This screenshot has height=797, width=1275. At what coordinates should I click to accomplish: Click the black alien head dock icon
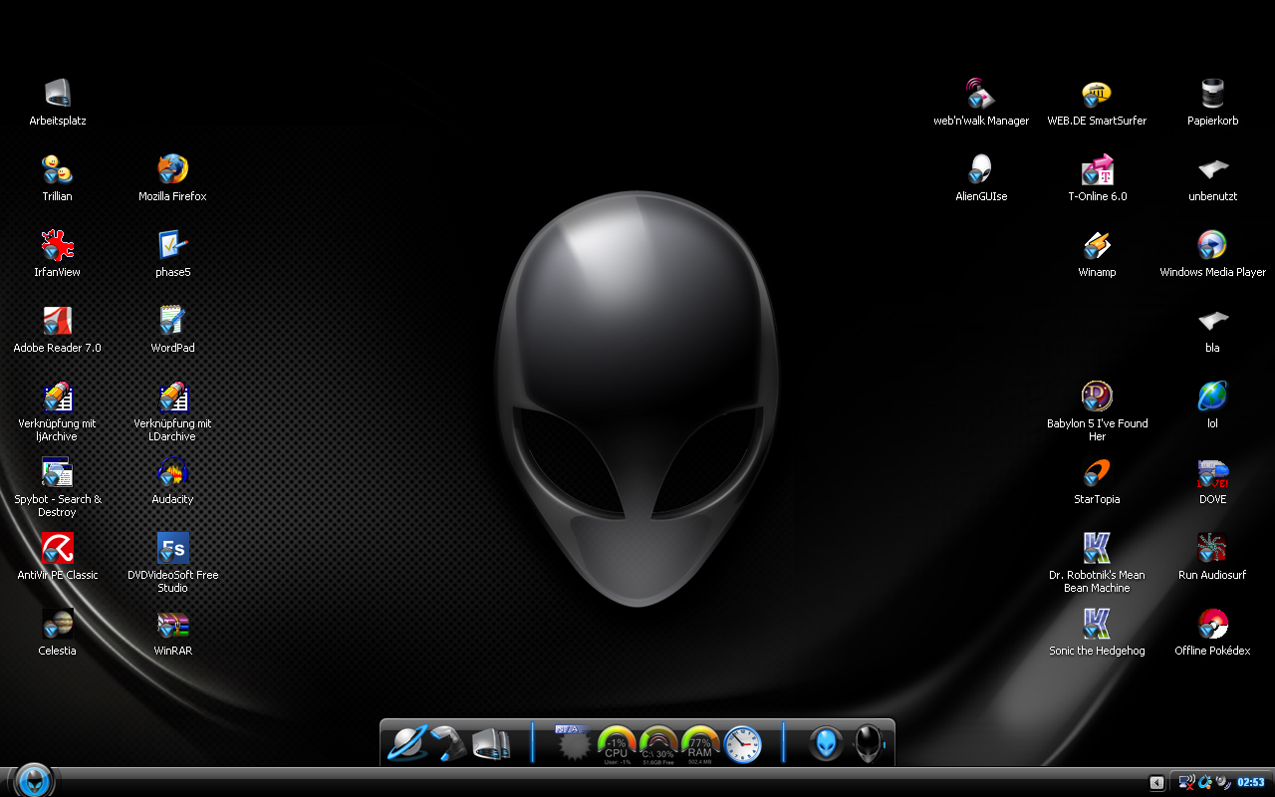869,743
